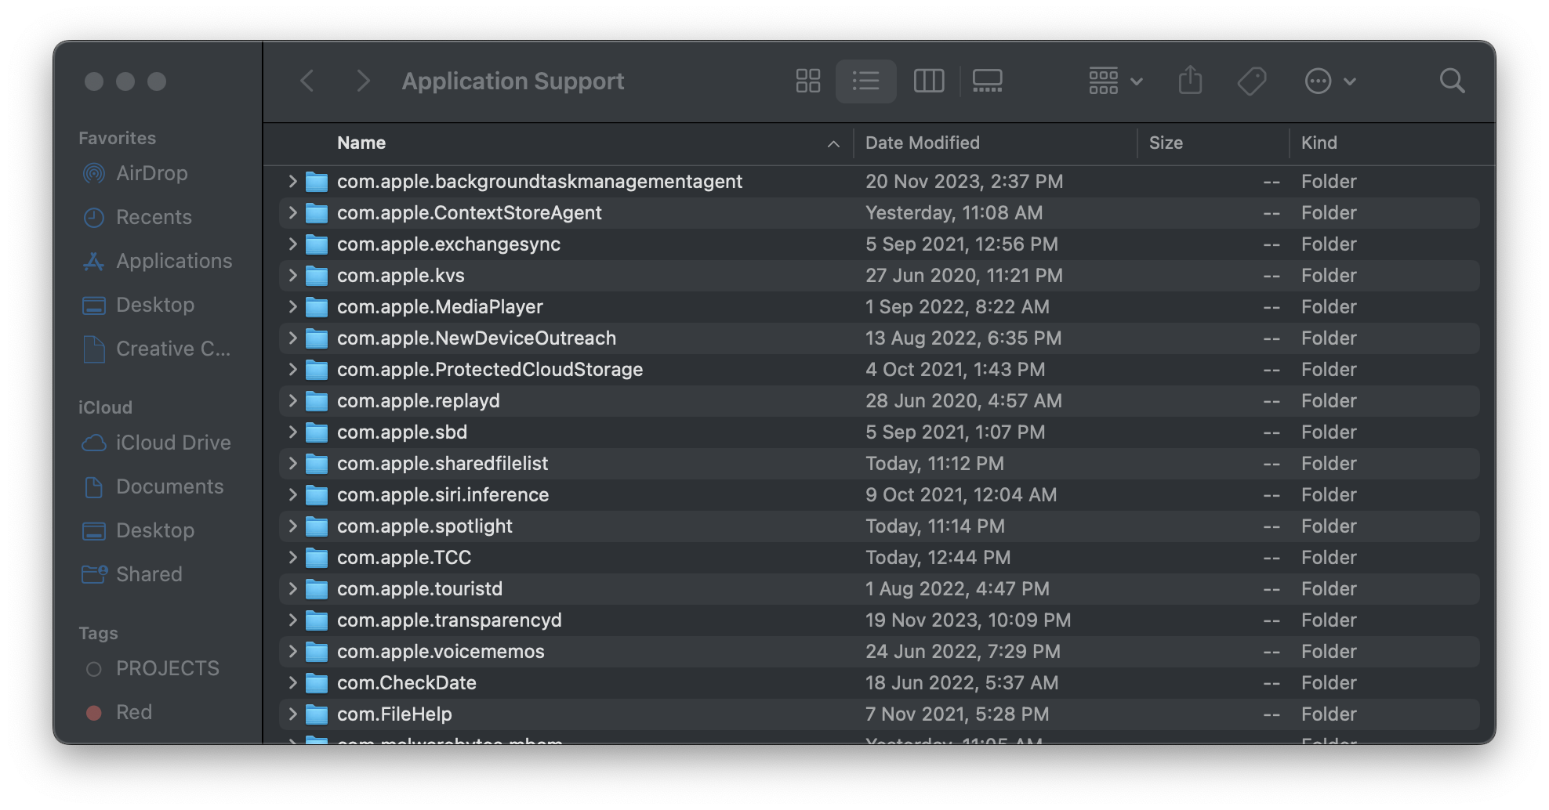This screenshot has width=1549, height=810.
Task: Select the Red tag in sidebar
Action: tap(133, 712)
